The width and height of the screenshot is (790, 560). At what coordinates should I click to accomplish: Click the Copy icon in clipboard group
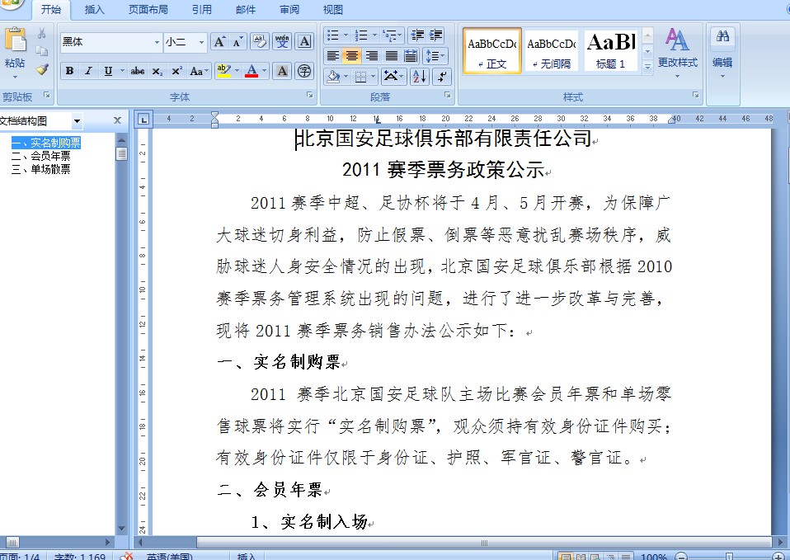42,51
